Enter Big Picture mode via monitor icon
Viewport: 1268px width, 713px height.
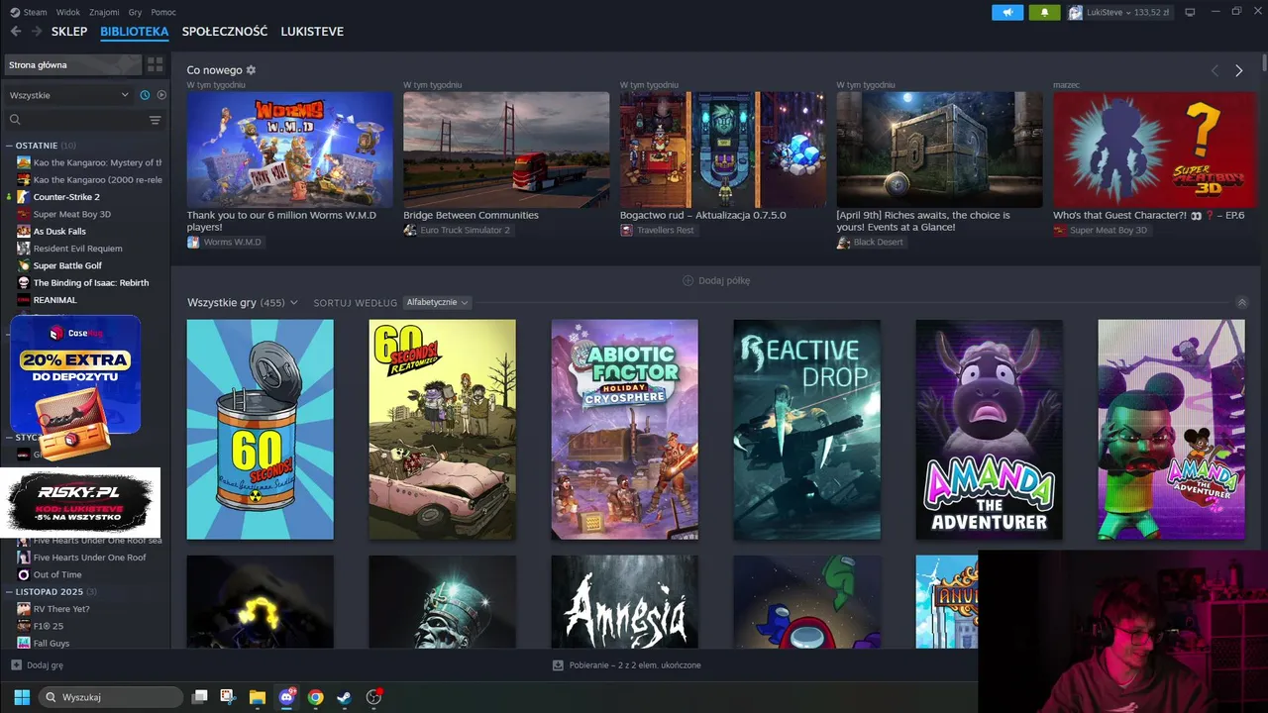pos(1190,12)
